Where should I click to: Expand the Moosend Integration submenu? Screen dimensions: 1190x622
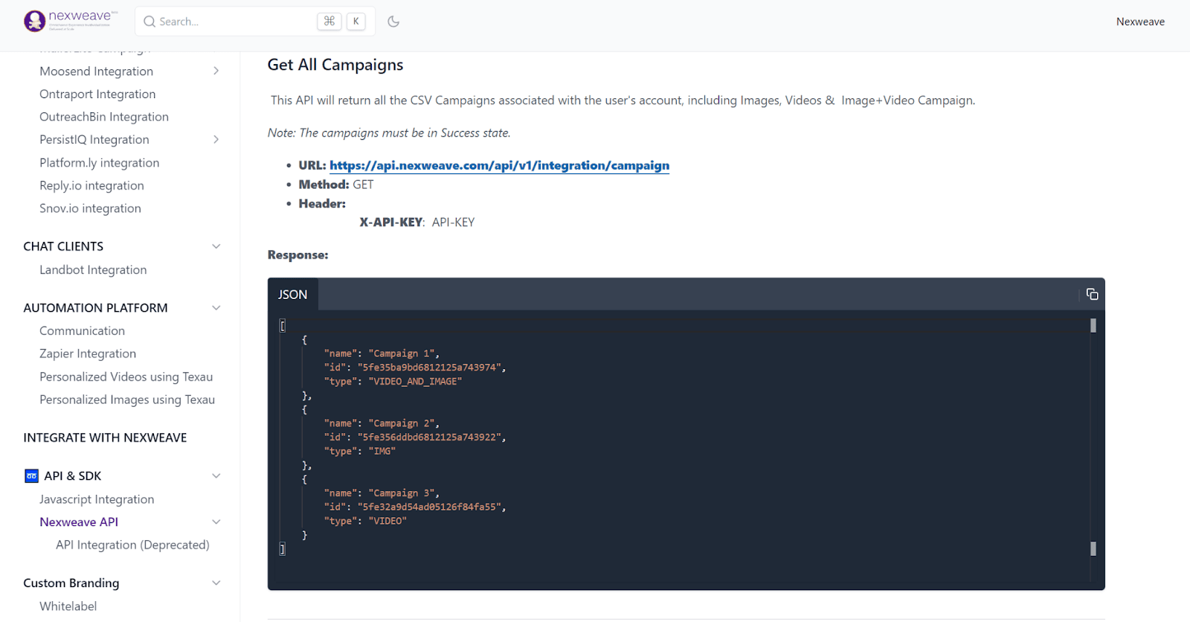click(x=216, y=71)
